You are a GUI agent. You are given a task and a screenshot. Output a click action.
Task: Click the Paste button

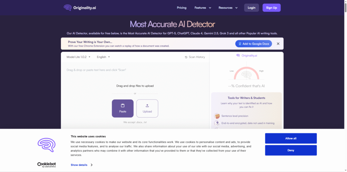coord(123,108)
